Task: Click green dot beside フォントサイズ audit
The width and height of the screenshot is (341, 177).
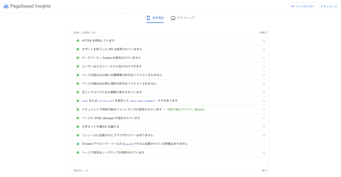Action: point(78,110)
